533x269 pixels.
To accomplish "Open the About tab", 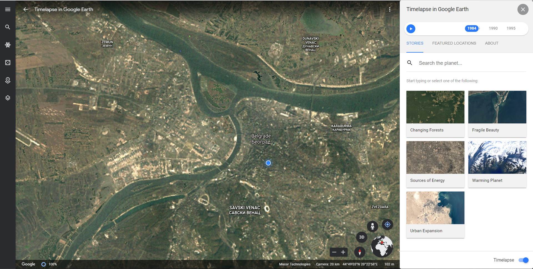I will click(x=491, y=43).
